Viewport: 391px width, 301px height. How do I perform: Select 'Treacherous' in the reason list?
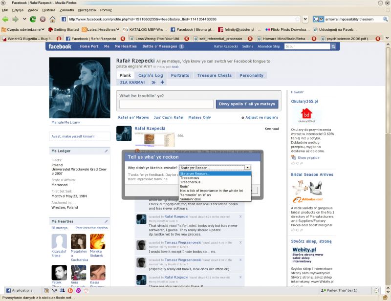215,182
